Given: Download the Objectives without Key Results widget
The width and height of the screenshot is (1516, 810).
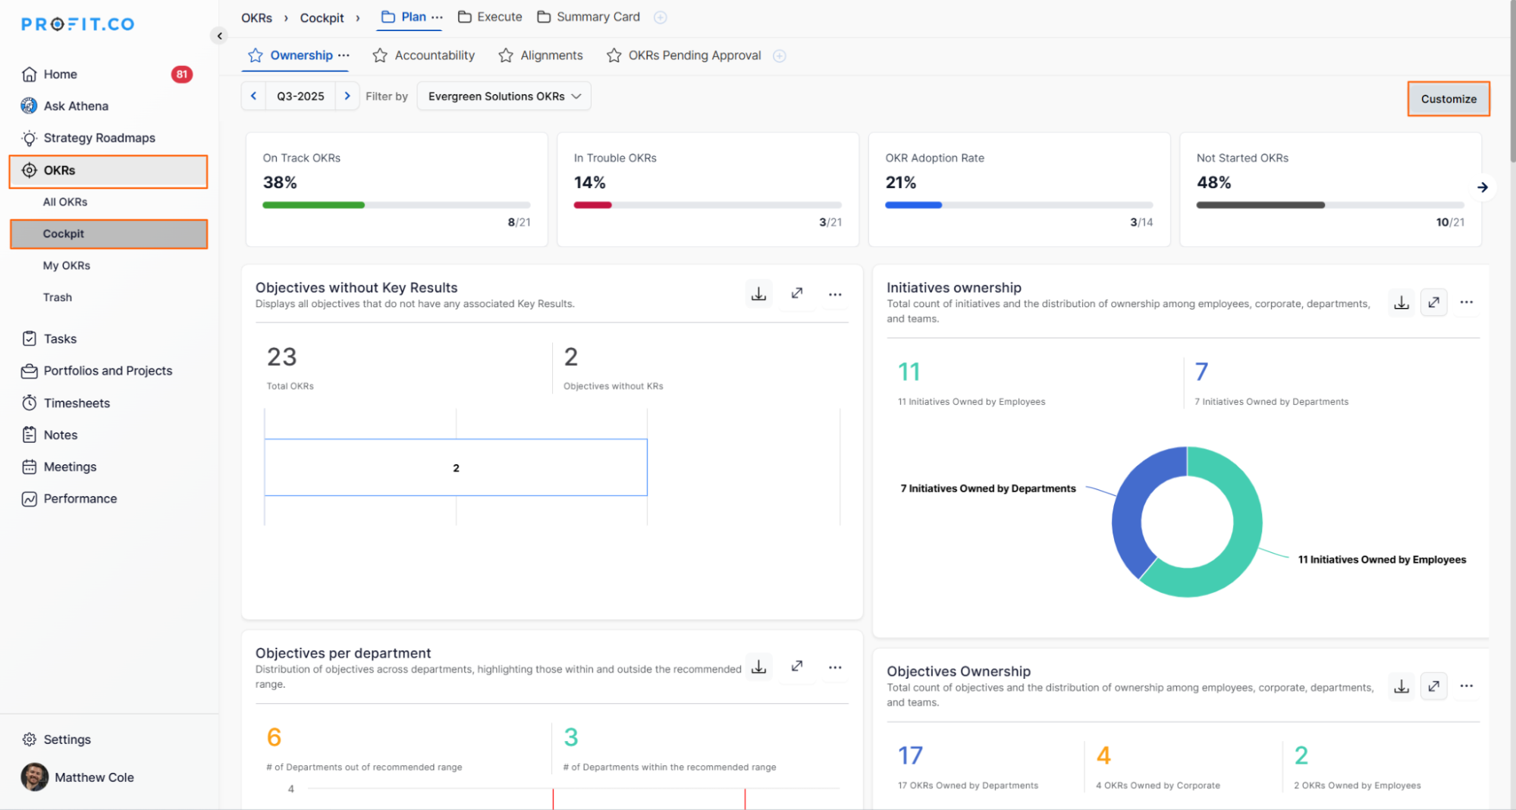Looking at the screenshot, I should click(x=758, y=294).
